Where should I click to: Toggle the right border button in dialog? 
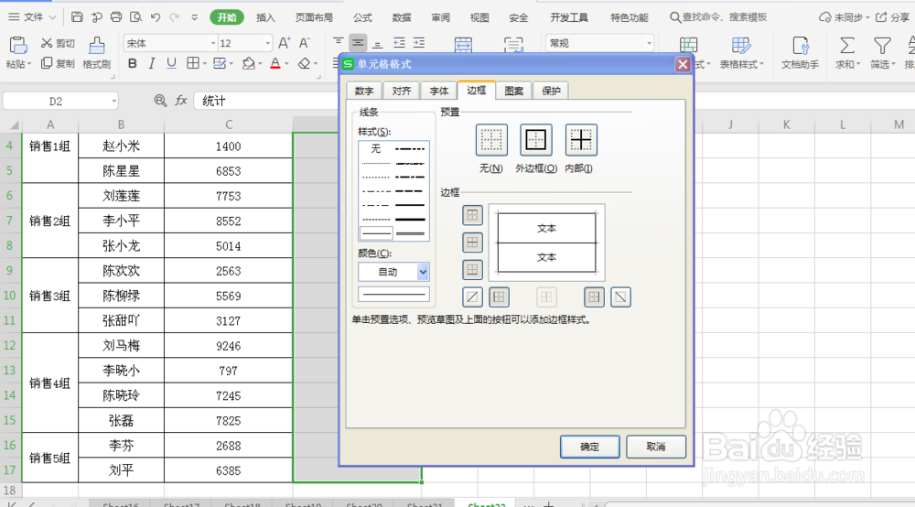[x=594, y=297]
